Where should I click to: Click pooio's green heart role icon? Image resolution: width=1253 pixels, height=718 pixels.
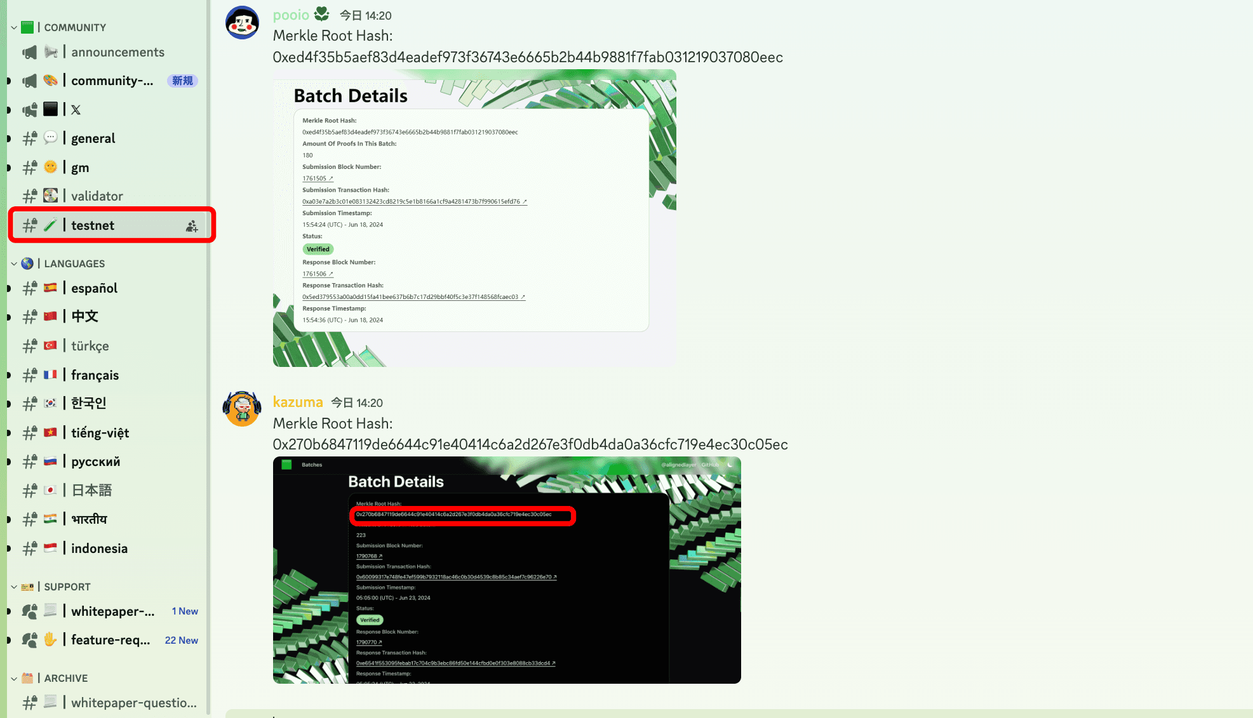click(322, 14)
